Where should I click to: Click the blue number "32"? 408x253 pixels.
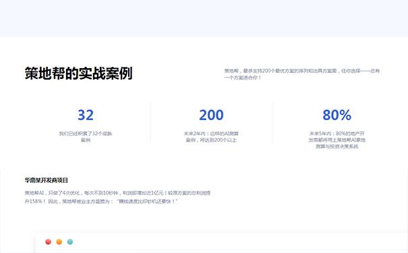point(86,115)
